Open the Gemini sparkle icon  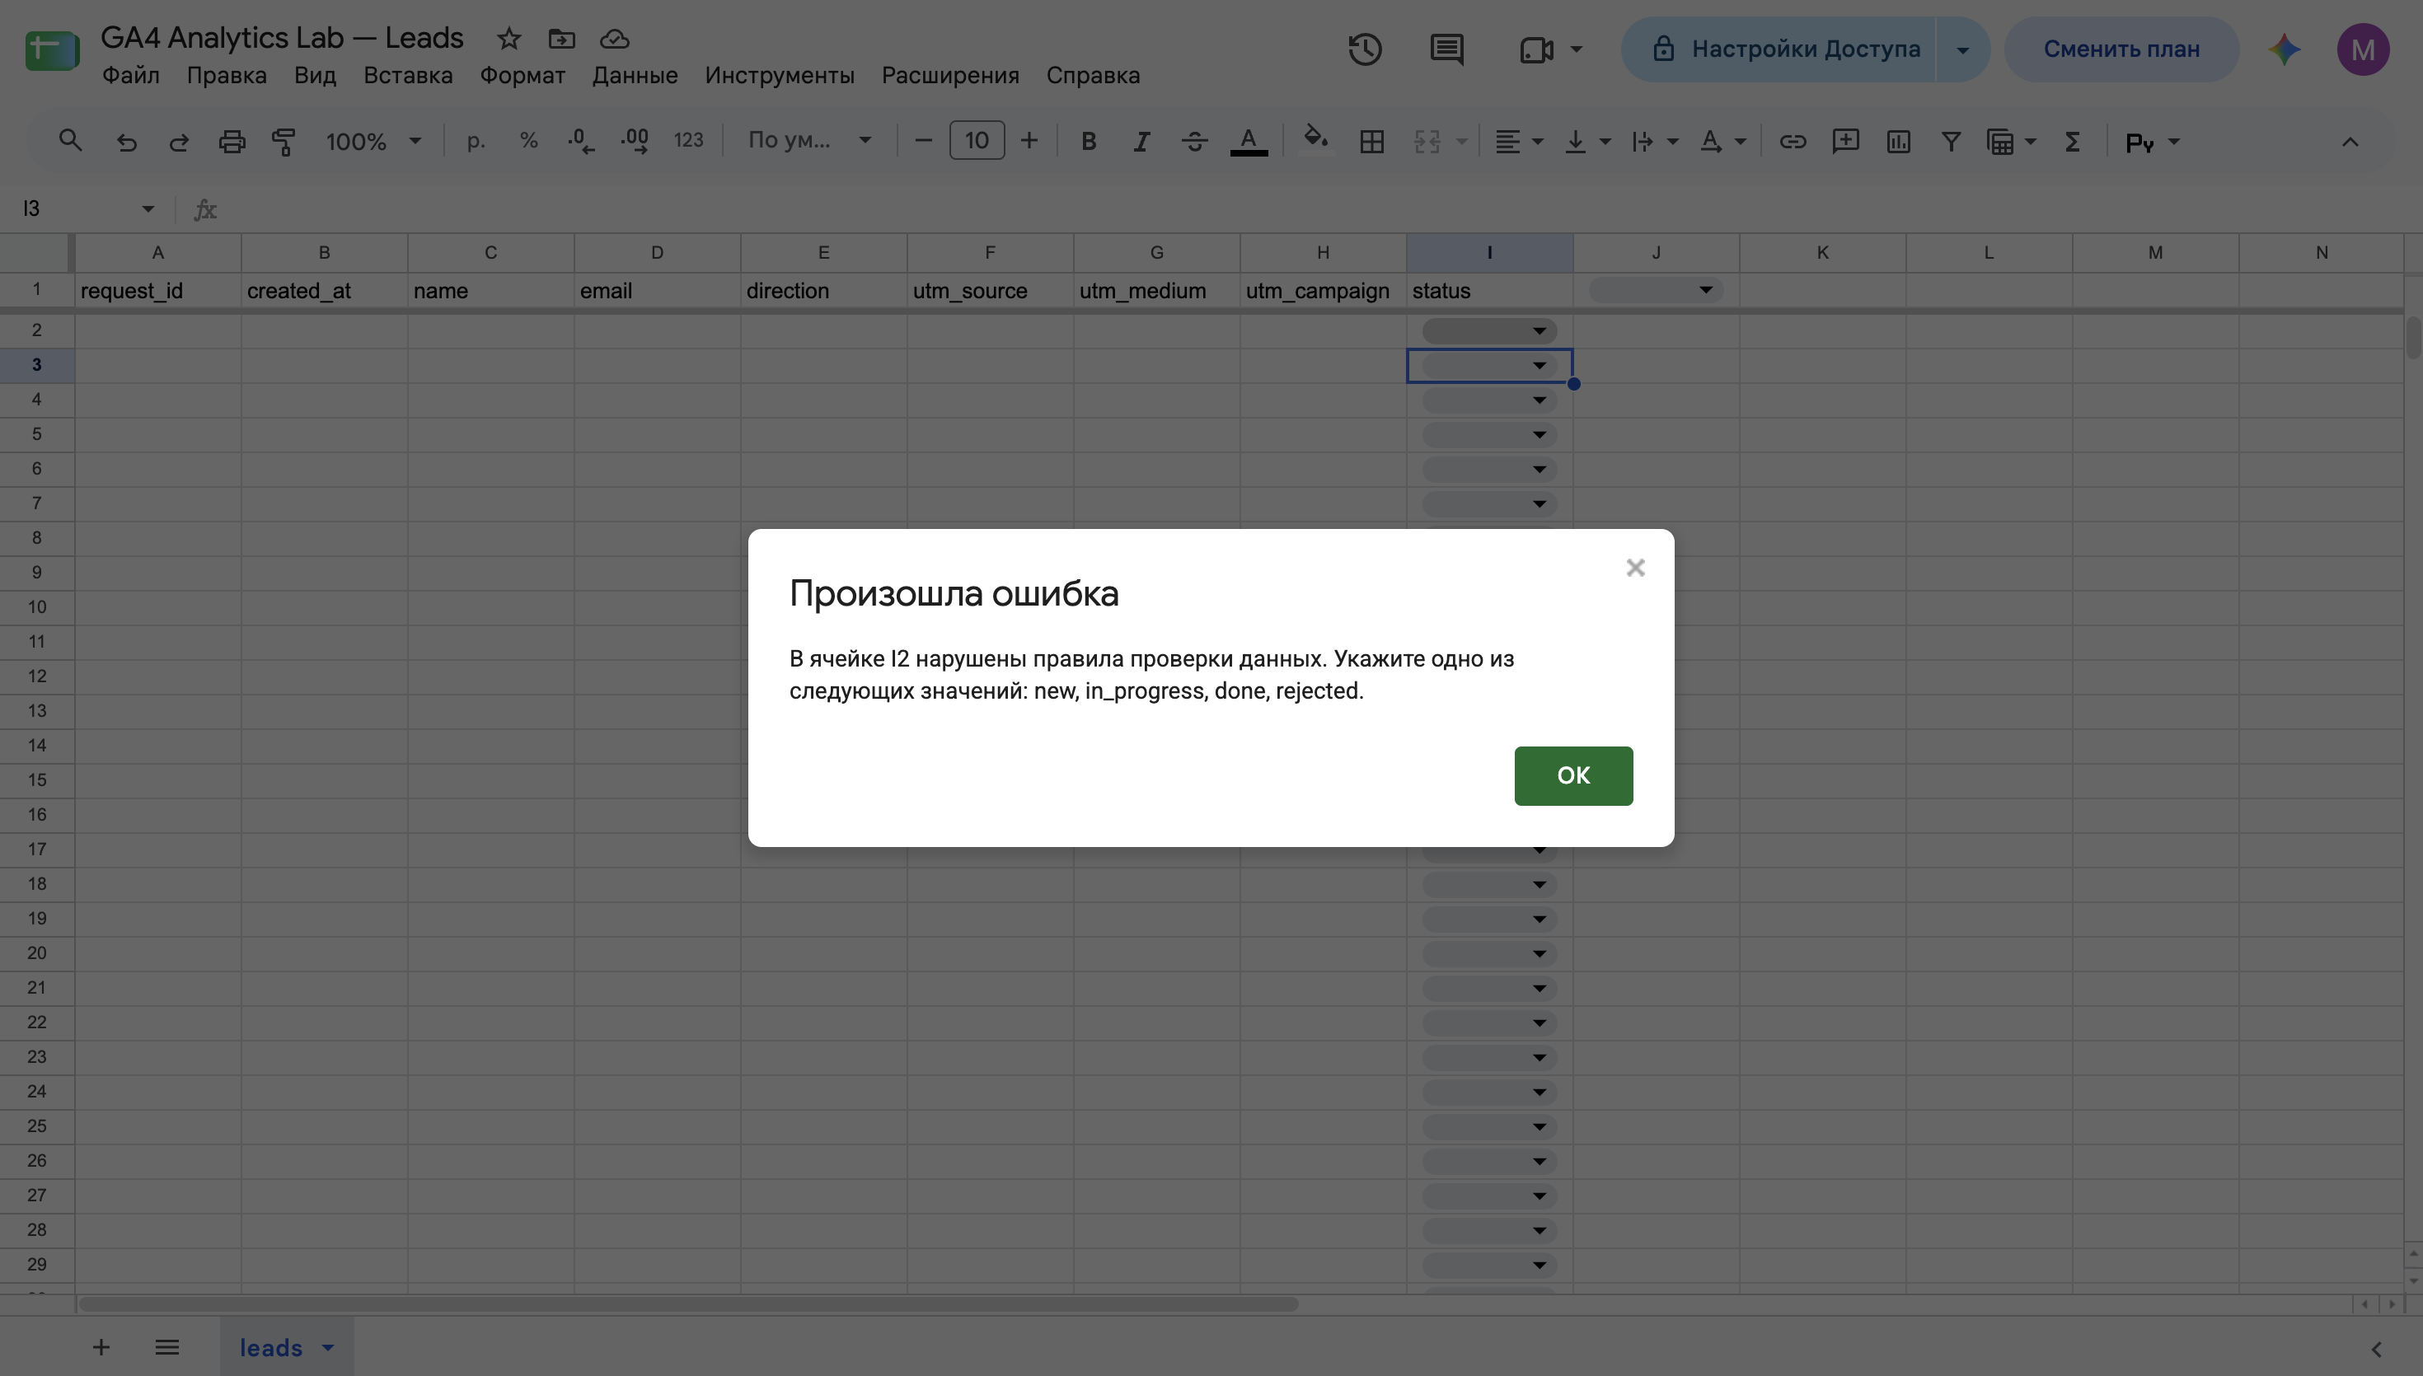[2285, 49]
